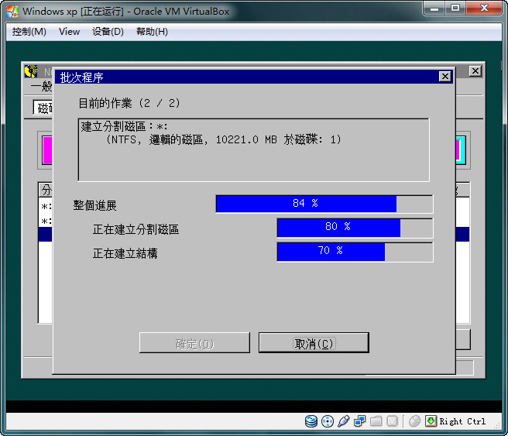508x436 pixels.
Task: Click the VirtualBox hard disk activity icon
Action: (311, 421)
